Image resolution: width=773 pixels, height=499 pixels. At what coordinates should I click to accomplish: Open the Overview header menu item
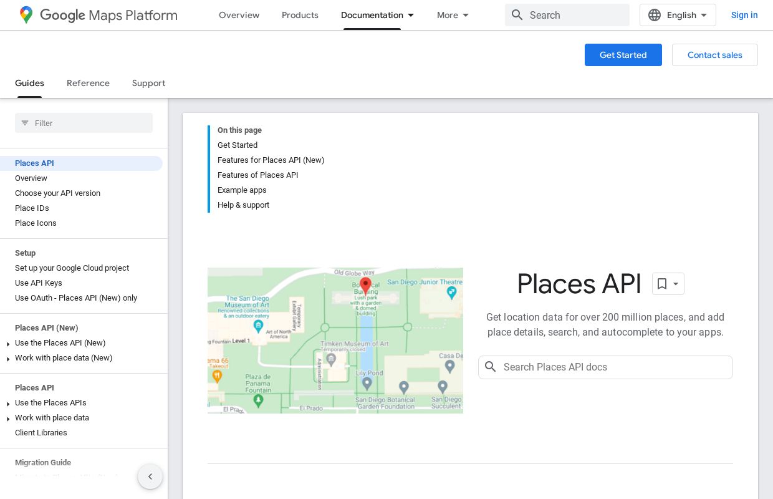pyautogui.click(x=239, y=15)
